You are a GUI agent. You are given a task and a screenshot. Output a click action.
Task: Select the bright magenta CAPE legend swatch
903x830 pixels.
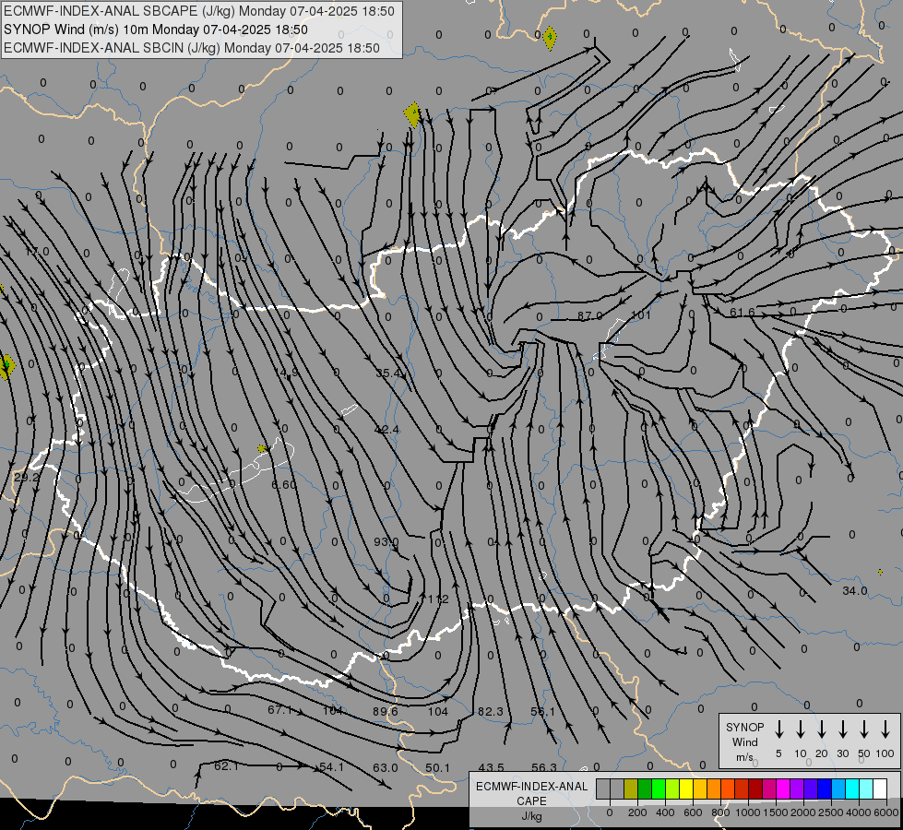tap(783, 789)
